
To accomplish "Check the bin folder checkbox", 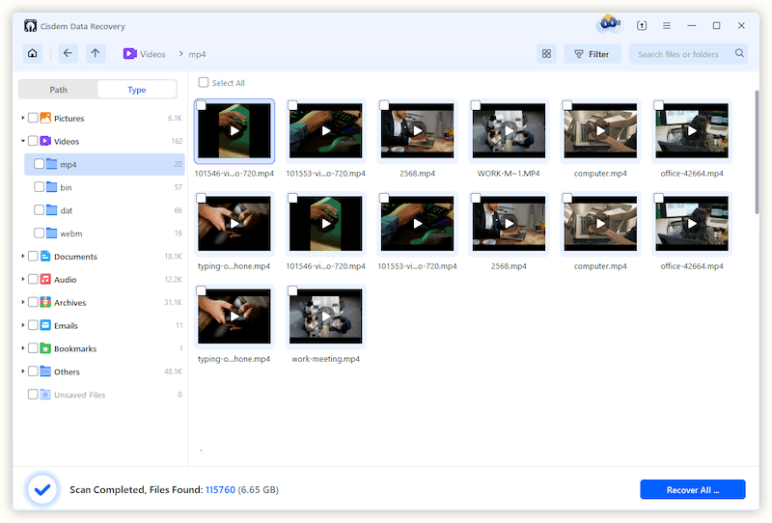I will pyautogui.click(x=39, y=187).
